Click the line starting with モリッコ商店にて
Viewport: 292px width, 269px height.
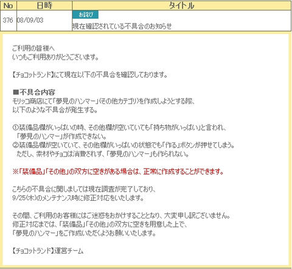103,101
